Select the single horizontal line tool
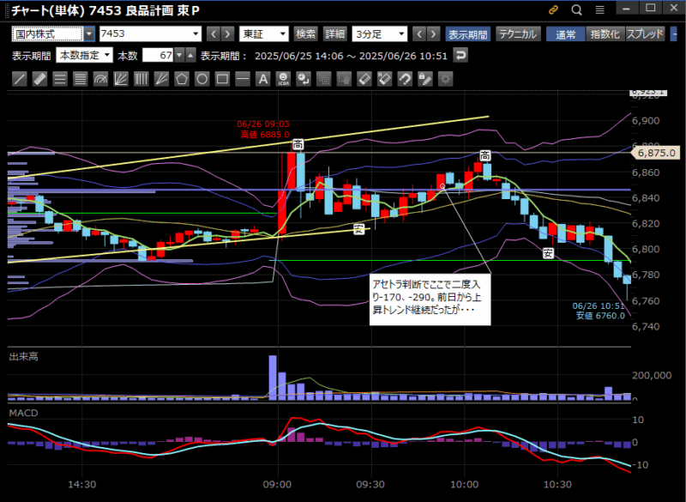Viewport: 686px width, 502px height. [x=243, y=79]
